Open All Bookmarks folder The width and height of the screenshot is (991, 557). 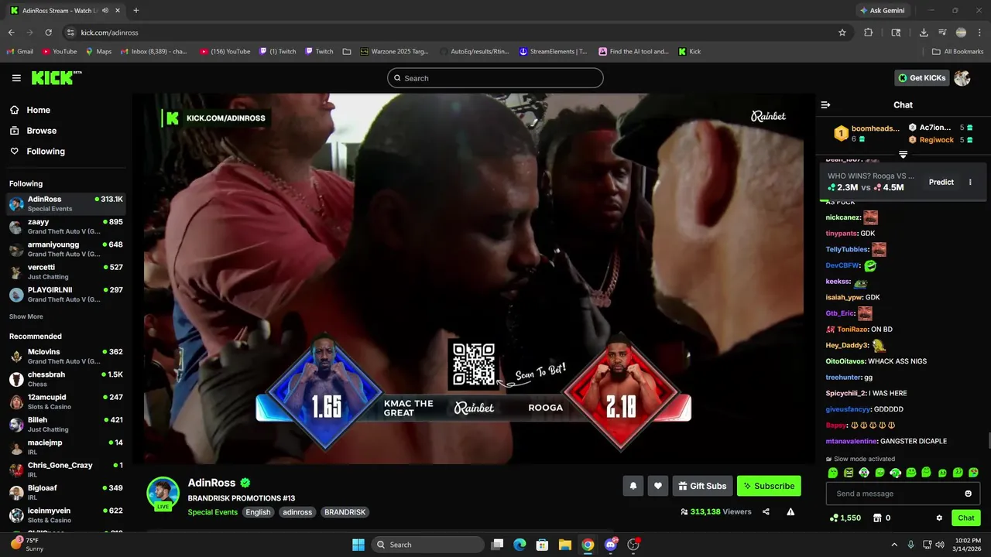pos(958,52)
